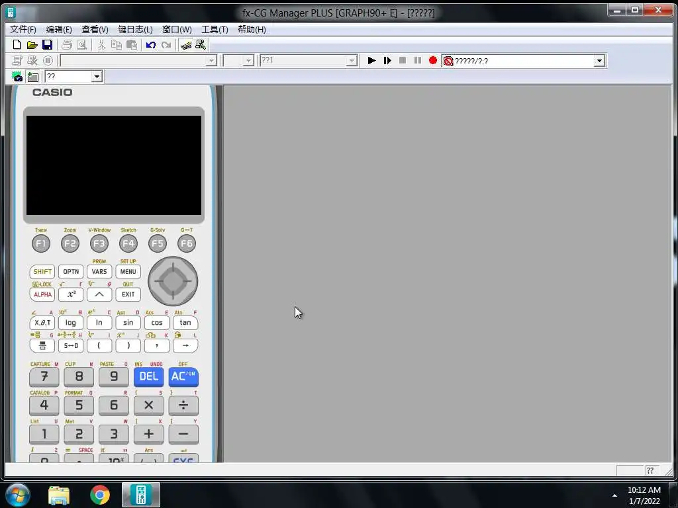The height and width of the screenshot is (508, 678).
Task: Open Chrome from the taskbar
Action: coord(100,495)
